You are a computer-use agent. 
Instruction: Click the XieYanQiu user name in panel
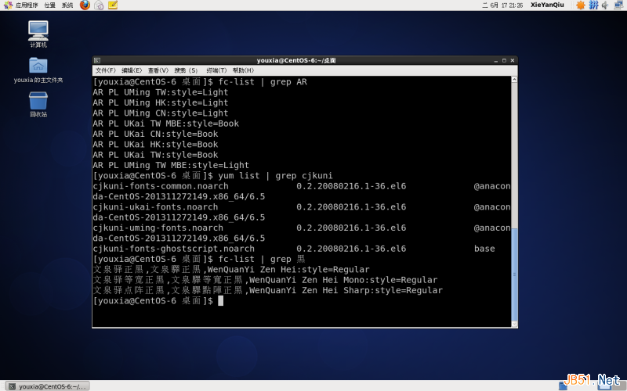click(x=547, y=5)
